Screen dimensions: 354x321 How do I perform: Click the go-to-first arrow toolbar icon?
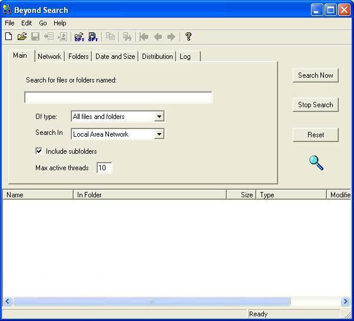tap(144, 37)
